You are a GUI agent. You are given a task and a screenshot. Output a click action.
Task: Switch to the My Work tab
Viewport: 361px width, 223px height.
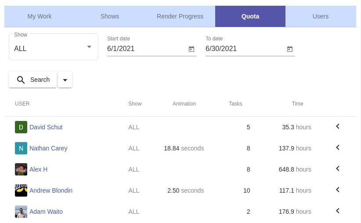point(40,16)
